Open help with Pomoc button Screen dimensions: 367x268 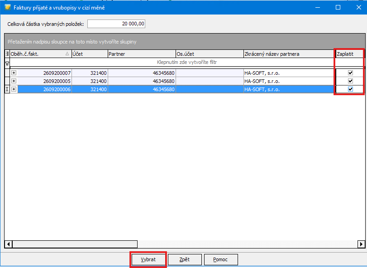point(221,259)
